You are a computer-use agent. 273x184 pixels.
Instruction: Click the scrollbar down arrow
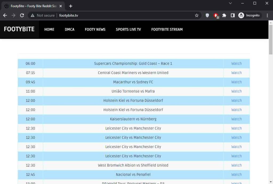tap(271, 182)
